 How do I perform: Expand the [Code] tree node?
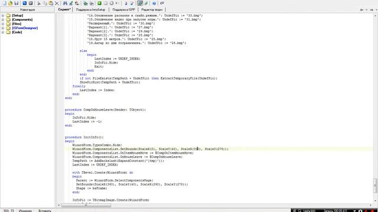tap(2, 32)
